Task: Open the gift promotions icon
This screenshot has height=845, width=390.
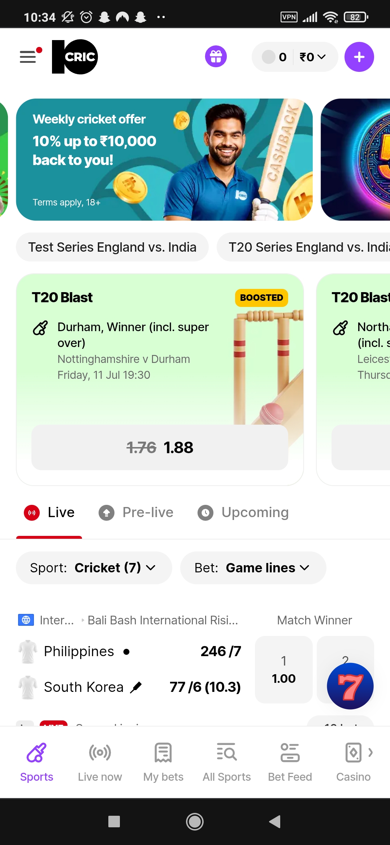Action: click(x=216, y=56)
